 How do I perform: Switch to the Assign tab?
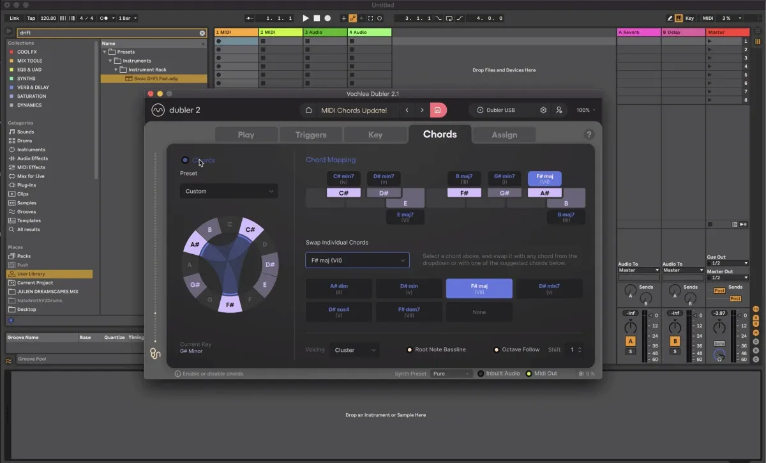pyautogui.click(x=504, y=135)
